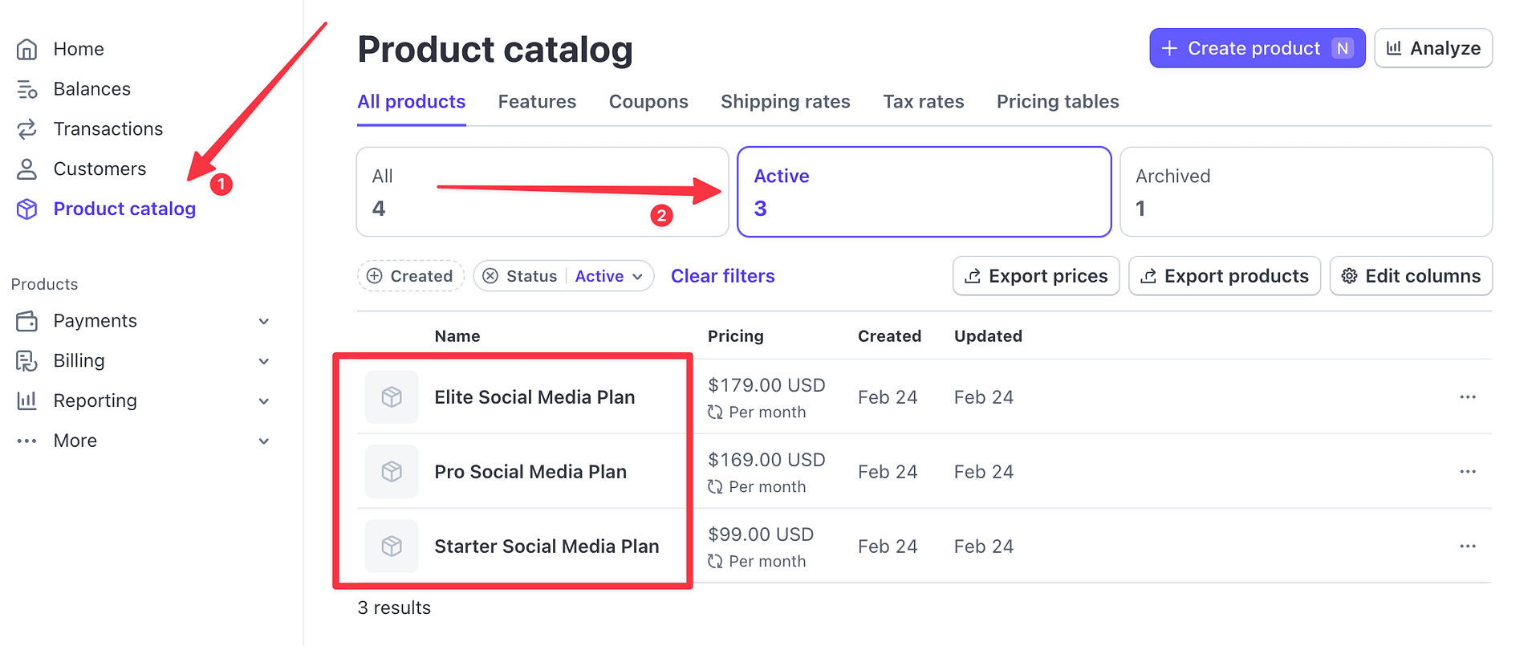Screen dimensions: 1540x646
Task: Add a Created filter via plus icon
Action: [x=375, y=276]
